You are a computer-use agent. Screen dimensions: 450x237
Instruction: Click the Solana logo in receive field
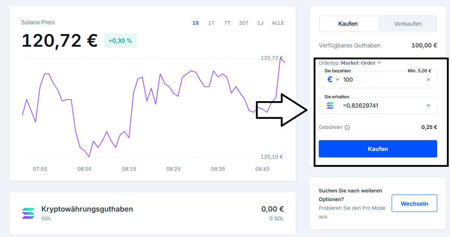[x=330, y=106]
